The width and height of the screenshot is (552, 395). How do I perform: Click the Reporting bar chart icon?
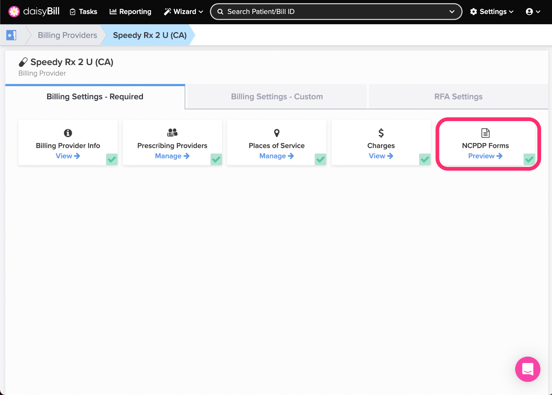(113, 12)
